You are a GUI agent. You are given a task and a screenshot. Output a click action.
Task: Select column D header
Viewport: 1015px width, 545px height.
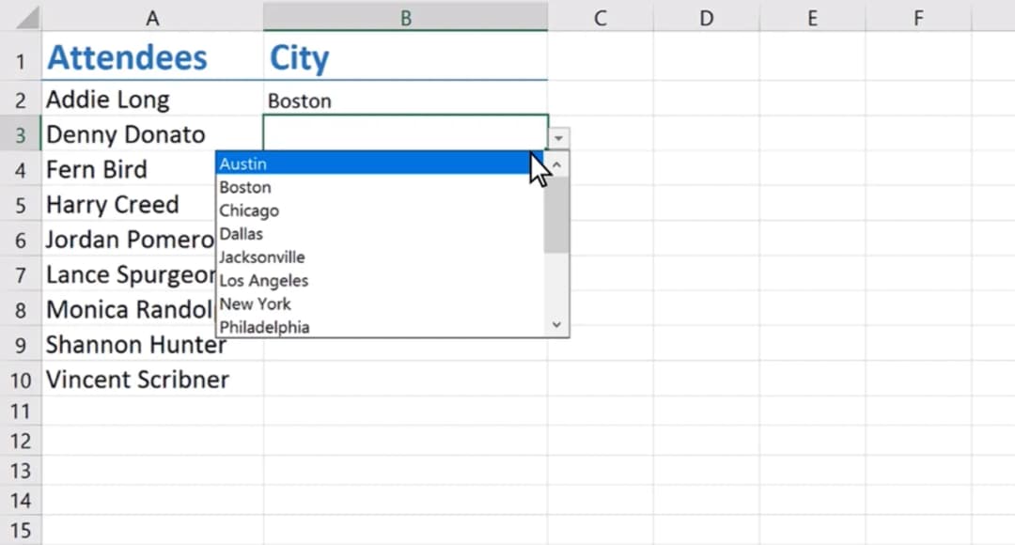pyautogui.click(x=706, y=17)
